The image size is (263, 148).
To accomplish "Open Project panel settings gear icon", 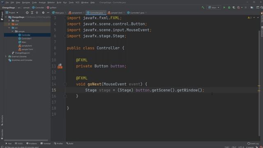I will (43, 13).
